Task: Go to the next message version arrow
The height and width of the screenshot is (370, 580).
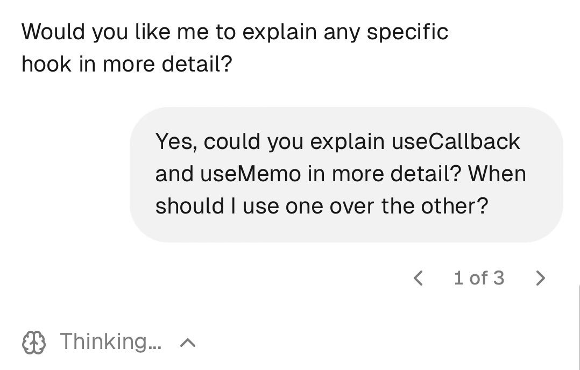Action: point(540,279)
